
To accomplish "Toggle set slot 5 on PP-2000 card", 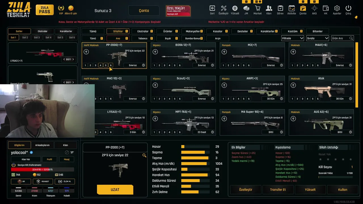I will (106, 65).
